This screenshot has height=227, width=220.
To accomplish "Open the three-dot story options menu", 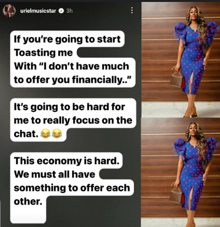I will [132, 11].
